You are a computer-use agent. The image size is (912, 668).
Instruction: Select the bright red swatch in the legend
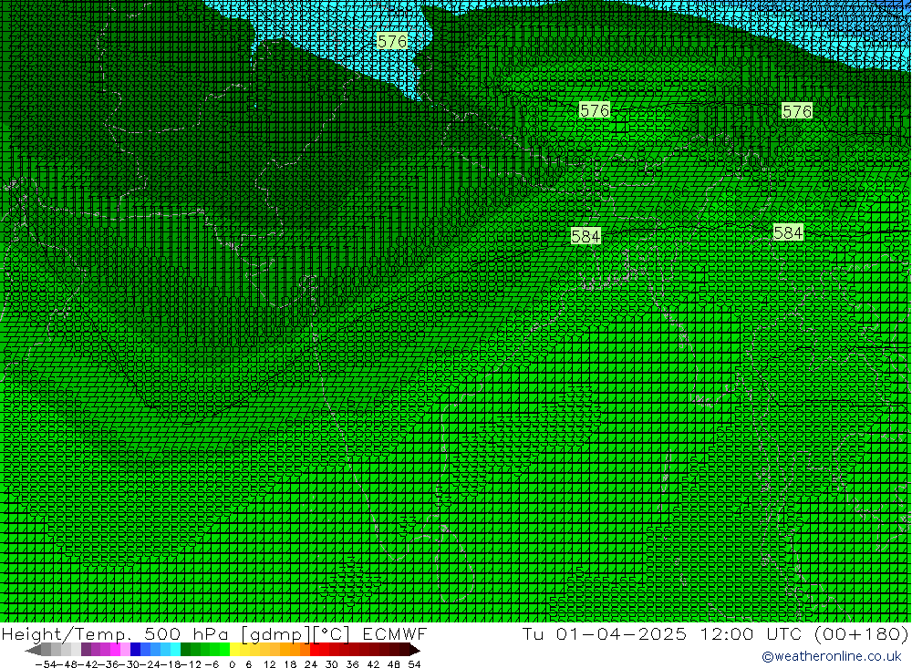coord(315,651)
